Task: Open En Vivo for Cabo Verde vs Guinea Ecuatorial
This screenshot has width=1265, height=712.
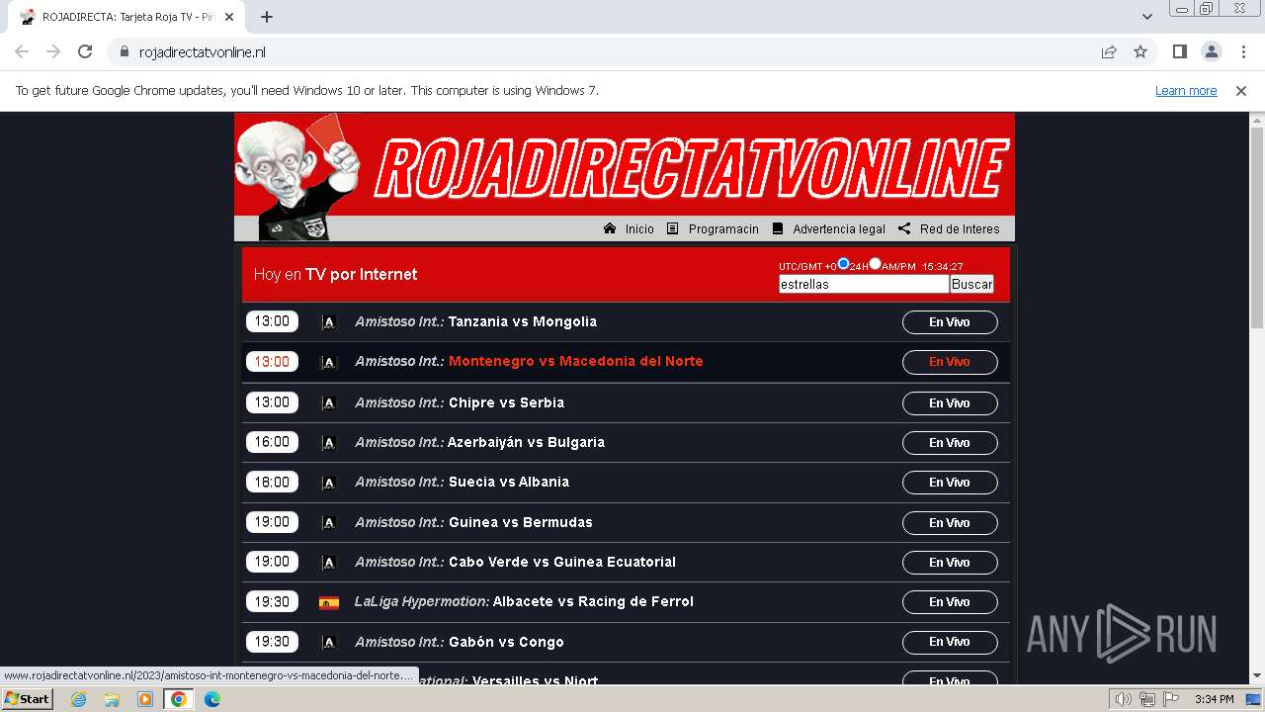Action: click(950, 563)
